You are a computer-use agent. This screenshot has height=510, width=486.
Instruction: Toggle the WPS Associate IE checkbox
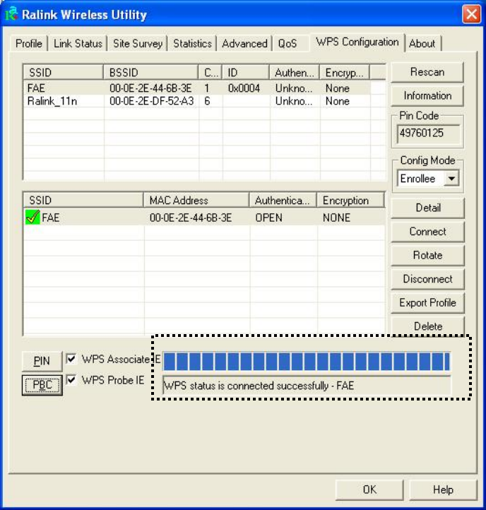(x=71, y=359)
